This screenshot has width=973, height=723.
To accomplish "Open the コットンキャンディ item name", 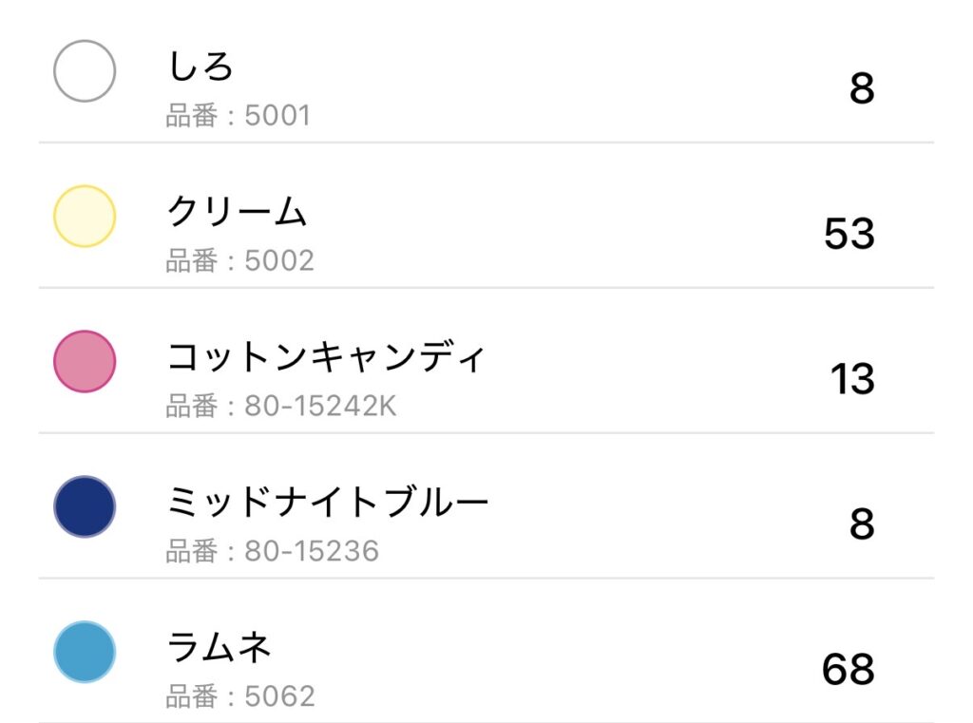I will pyautogui.click(x=326, y=357).
